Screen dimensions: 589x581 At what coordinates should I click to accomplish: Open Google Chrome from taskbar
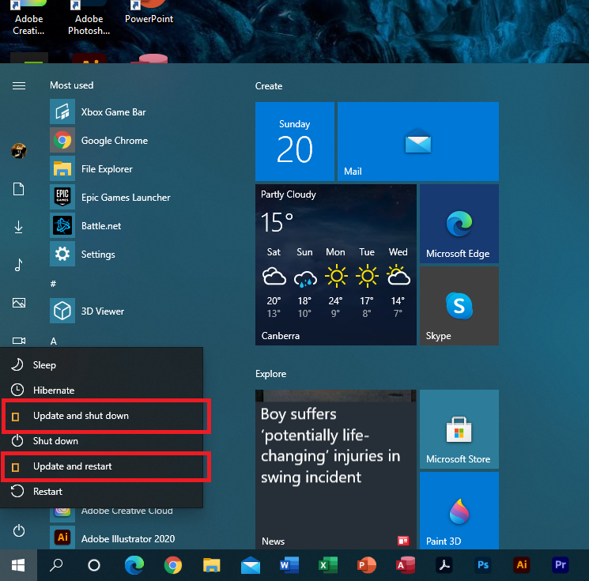(x=173, y=565)
